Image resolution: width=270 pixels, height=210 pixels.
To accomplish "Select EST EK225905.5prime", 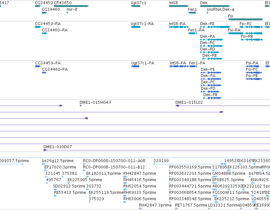I will click(x=69, y=183).
